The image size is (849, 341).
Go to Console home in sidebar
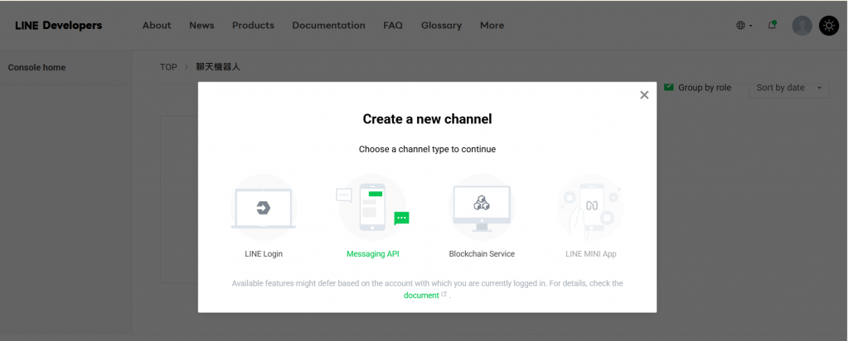tap(36, 68)
